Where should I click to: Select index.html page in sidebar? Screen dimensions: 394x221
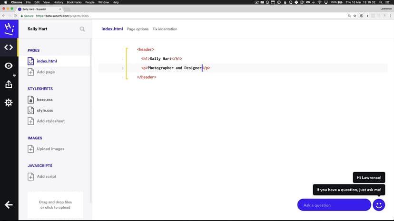(47, 61)
